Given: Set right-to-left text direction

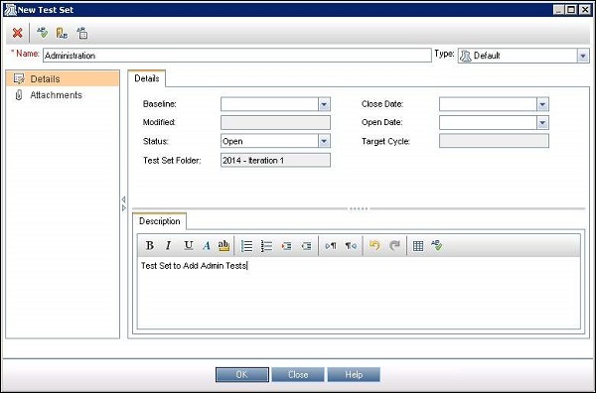Looking at the screenshot, I should (x=351, y=246).
